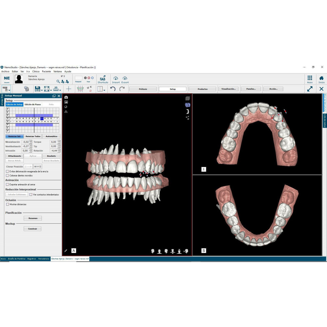Select the crosshair plus tool
Viewport: 327px width, 327px height.
point(69,89)
